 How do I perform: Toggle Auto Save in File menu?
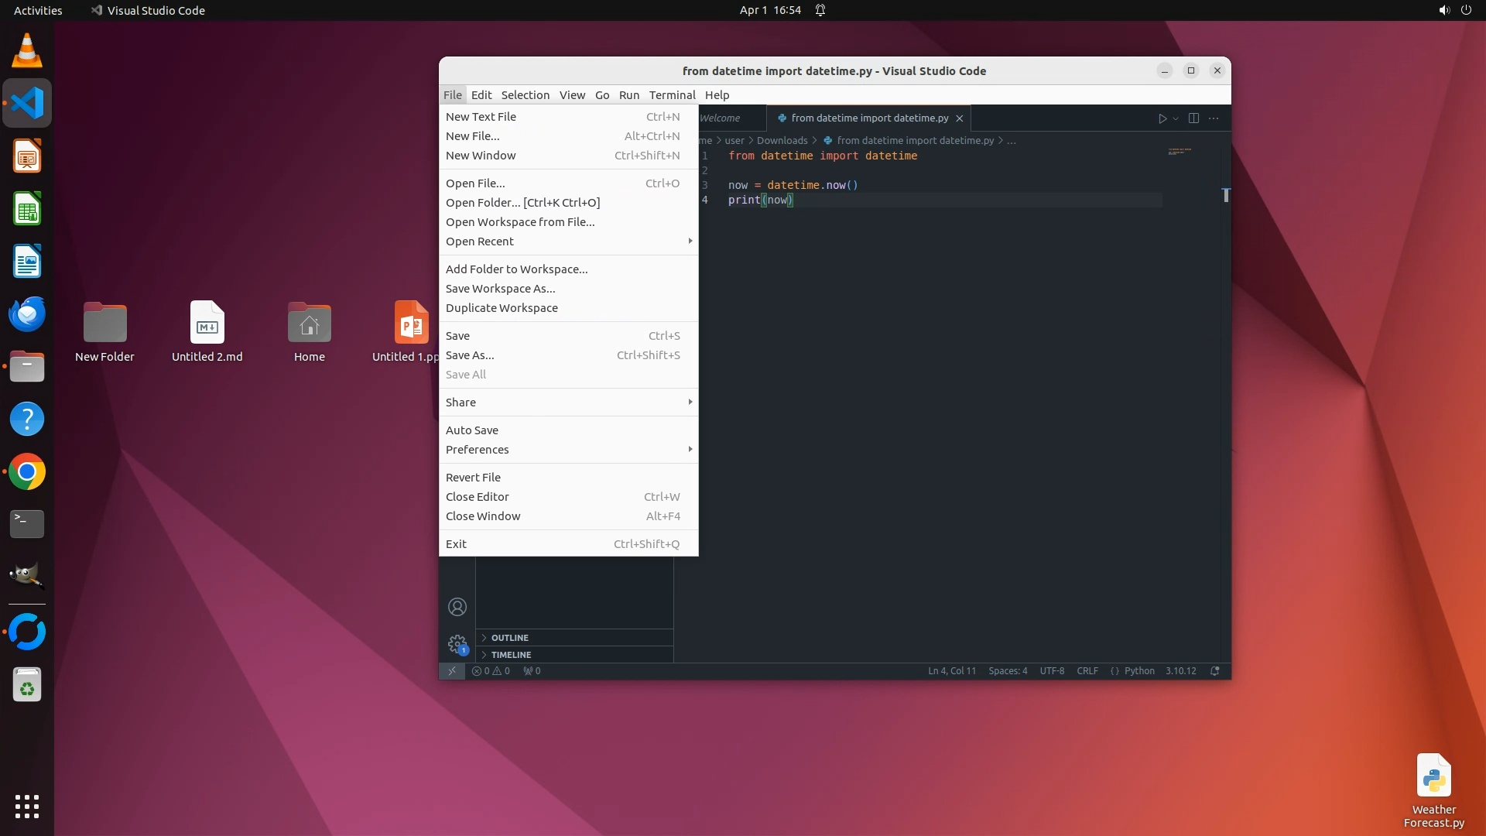(x=472, y=430)
